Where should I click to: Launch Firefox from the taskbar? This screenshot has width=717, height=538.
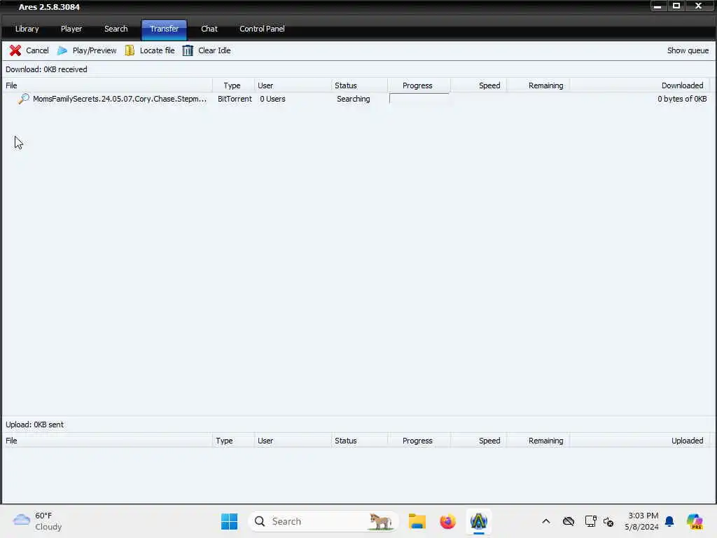[x=447, y=521]
